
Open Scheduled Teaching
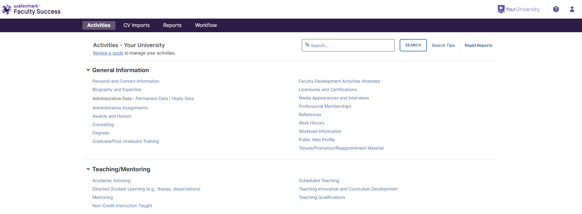pyautogui.click(x=319, y=181)
